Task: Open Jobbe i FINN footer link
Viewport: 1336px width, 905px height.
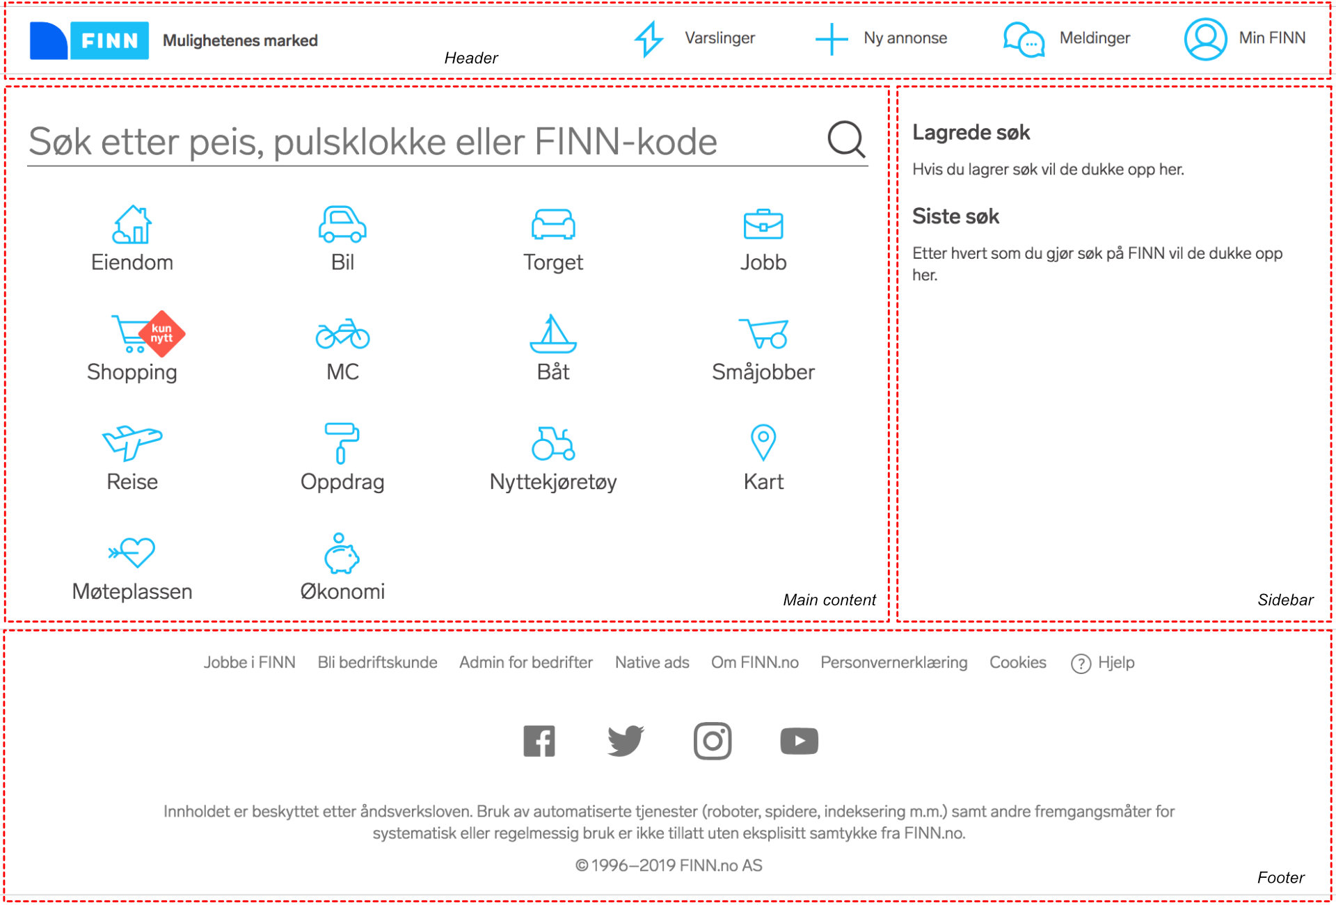Action: pyautogui.click(x=250, y=663)
